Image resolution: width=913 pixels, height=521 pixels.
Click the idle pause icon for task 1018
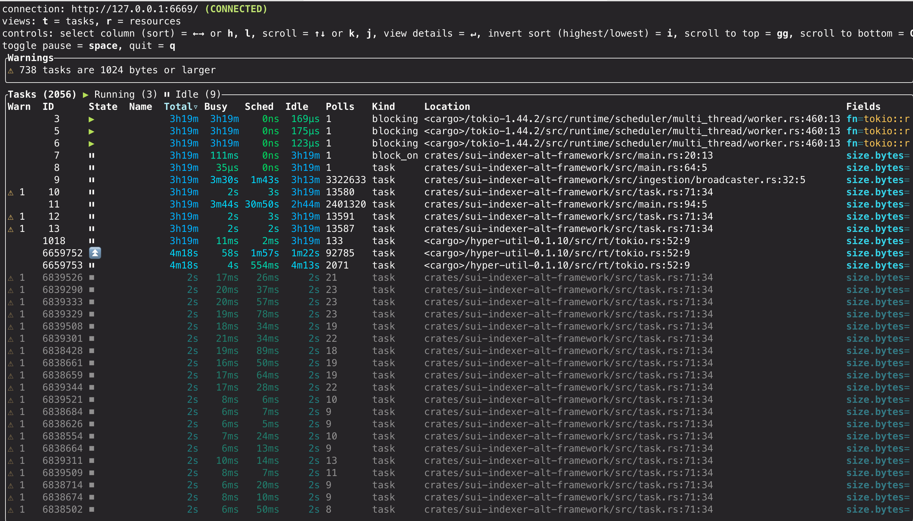pyautogui.click(x=92, y=241)
